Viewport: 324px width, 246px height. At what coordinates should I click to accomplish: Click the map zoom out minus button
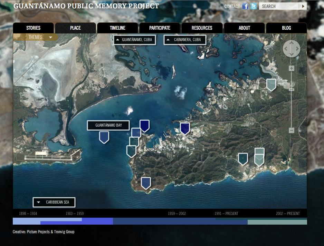coord(291,130)
